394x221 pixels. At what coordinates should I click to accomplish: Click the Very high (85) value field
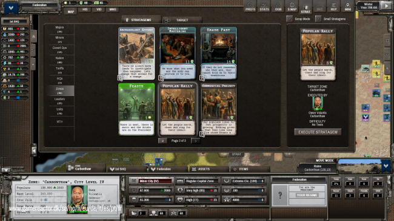[x=198, y=190]
